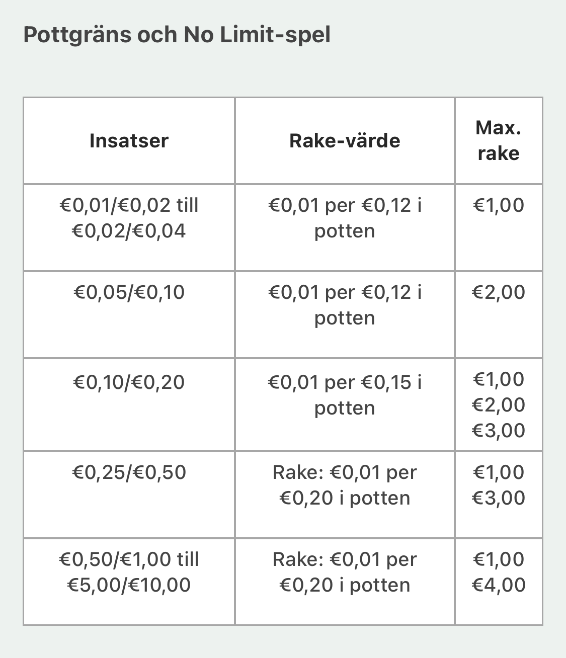Select the €0,05/€0,10 stakes cell
566x658 pixels.
click(x=129, y=292)
